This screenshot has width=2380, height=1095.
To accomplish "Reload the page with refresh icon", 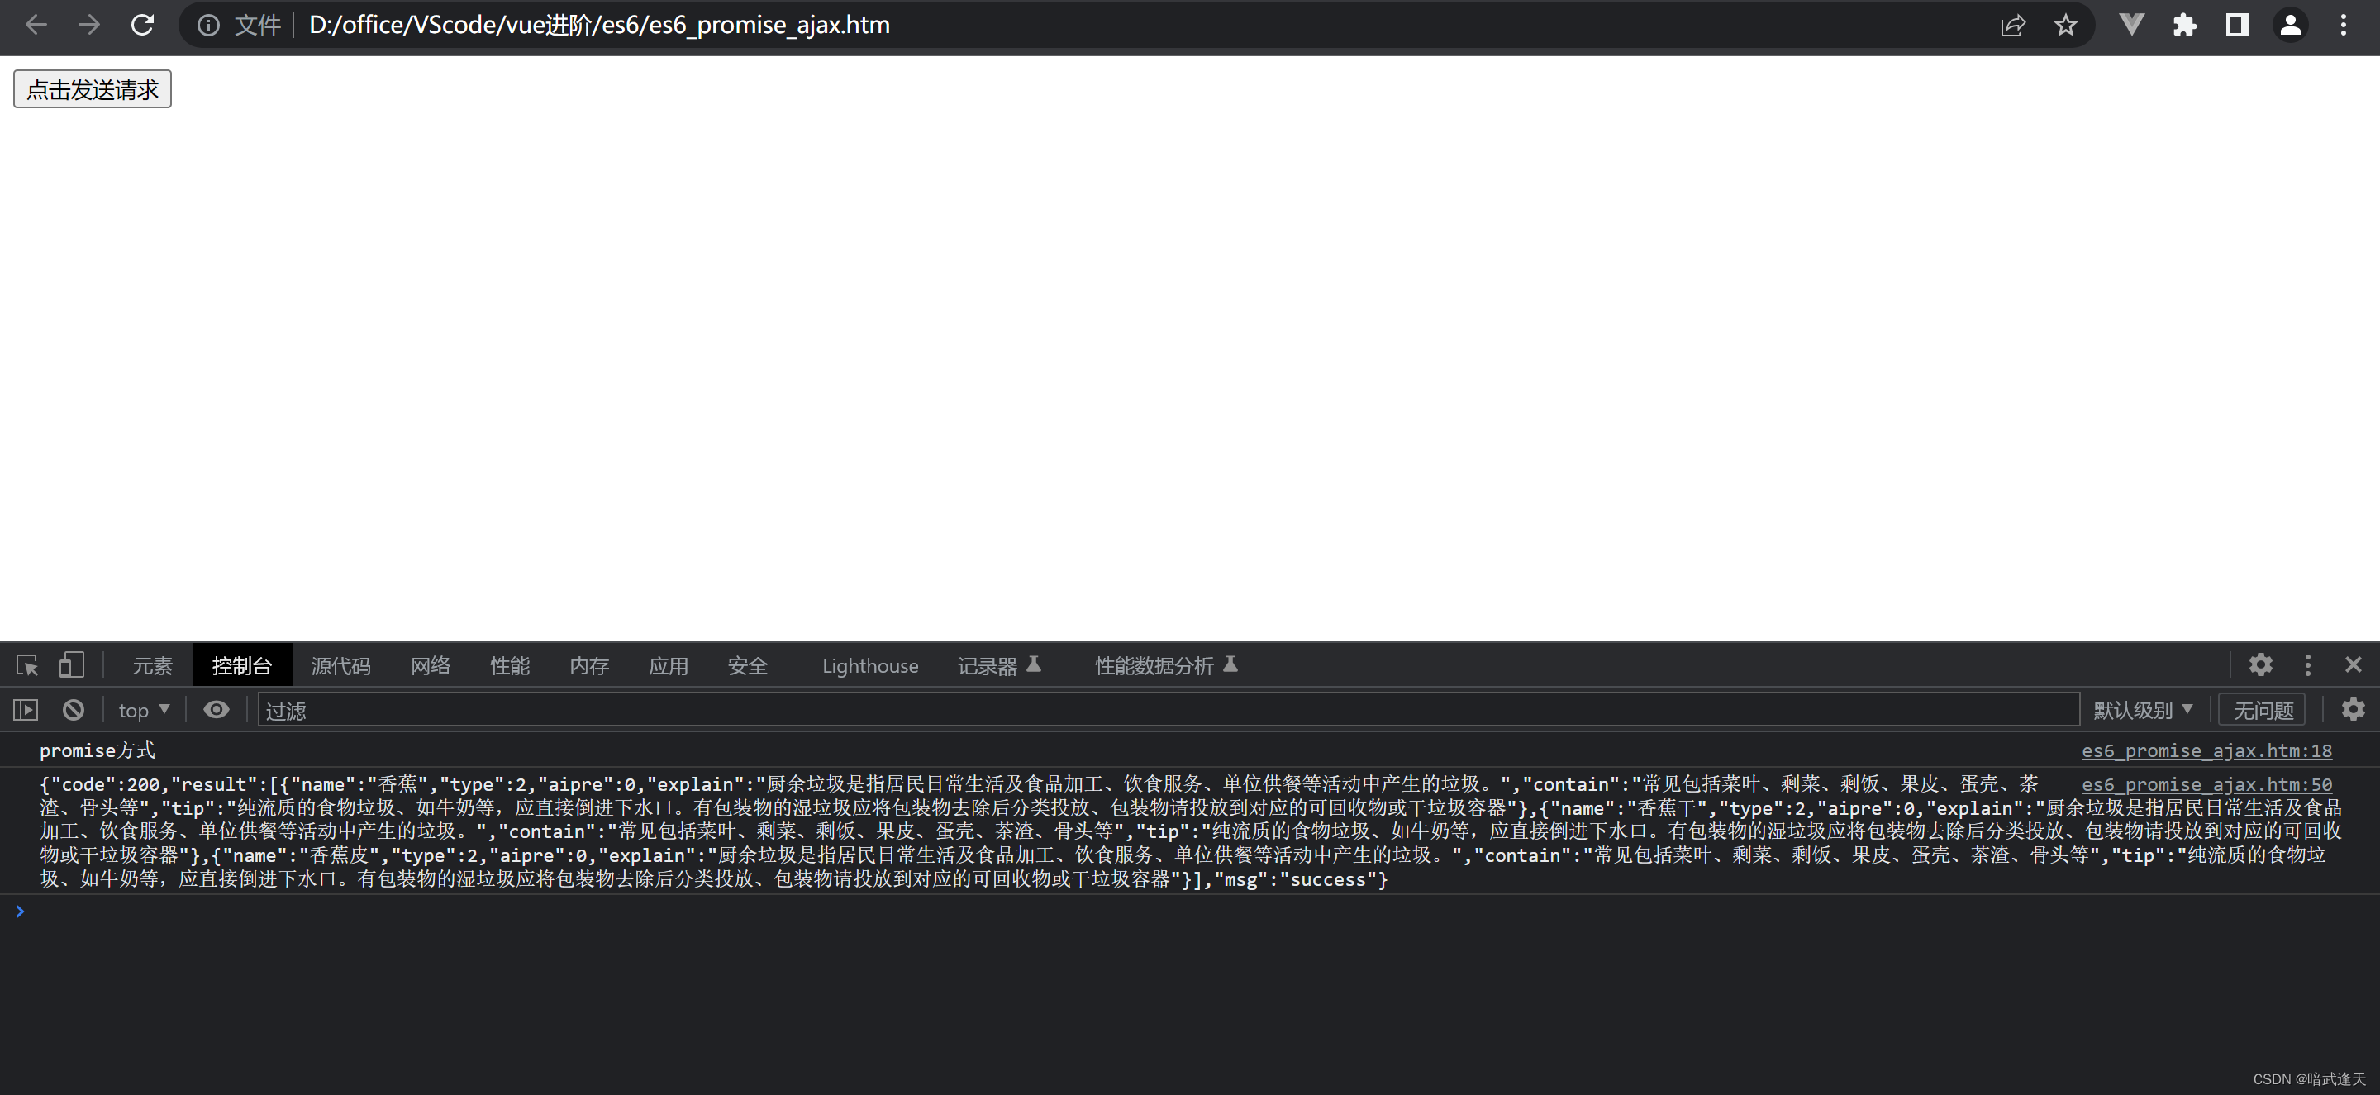I will (142, 25).
